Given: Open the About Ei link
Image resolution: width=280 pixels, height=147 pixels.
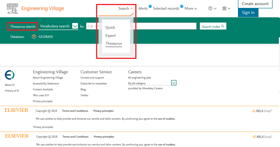Looking at the screenshot, I should pos(10,85).
